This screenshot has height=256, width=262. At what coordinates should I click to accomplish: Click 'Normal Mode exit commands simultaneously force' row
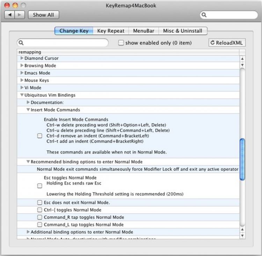pos(128,169)
